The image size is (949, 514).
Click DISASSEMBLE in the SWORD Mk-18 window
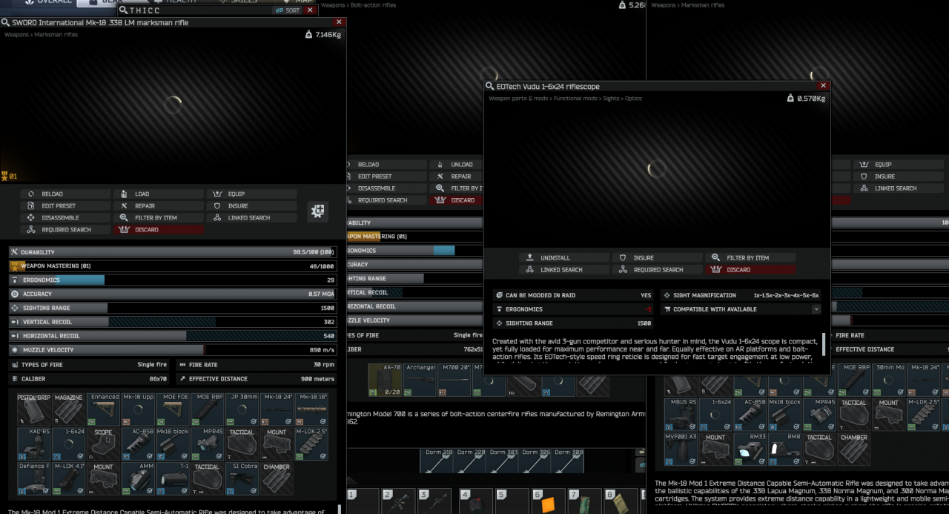65,218
